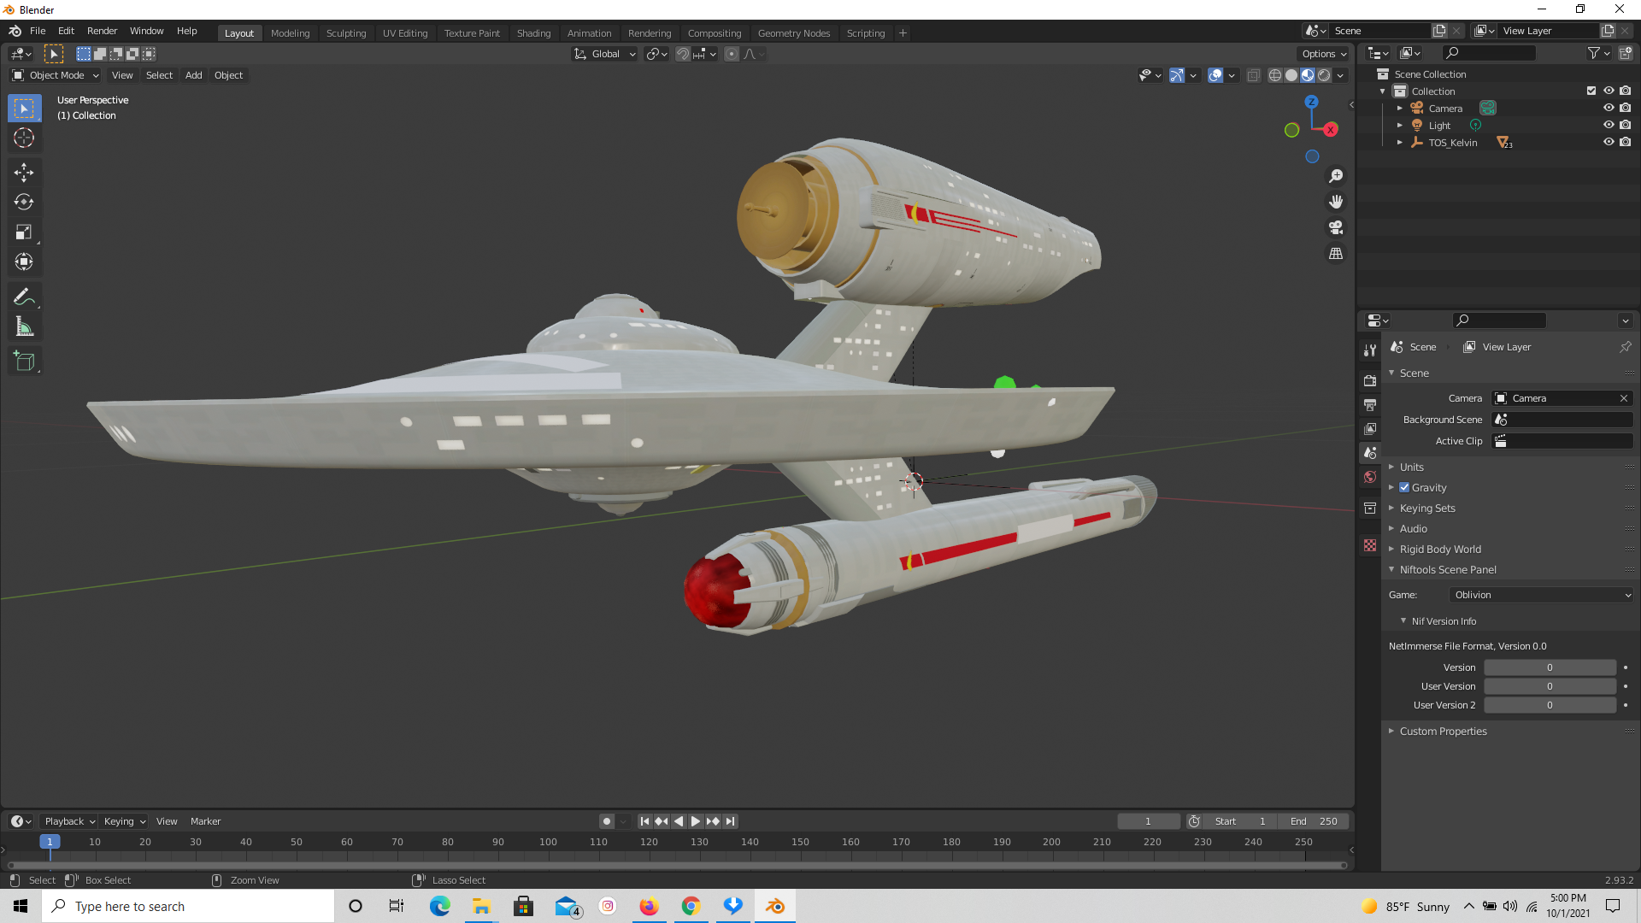The width and height of the screenshot is (1641, 923).
Task: Hide TOS_Kelvin in the viewport
Action: (x=1609, y=142)
